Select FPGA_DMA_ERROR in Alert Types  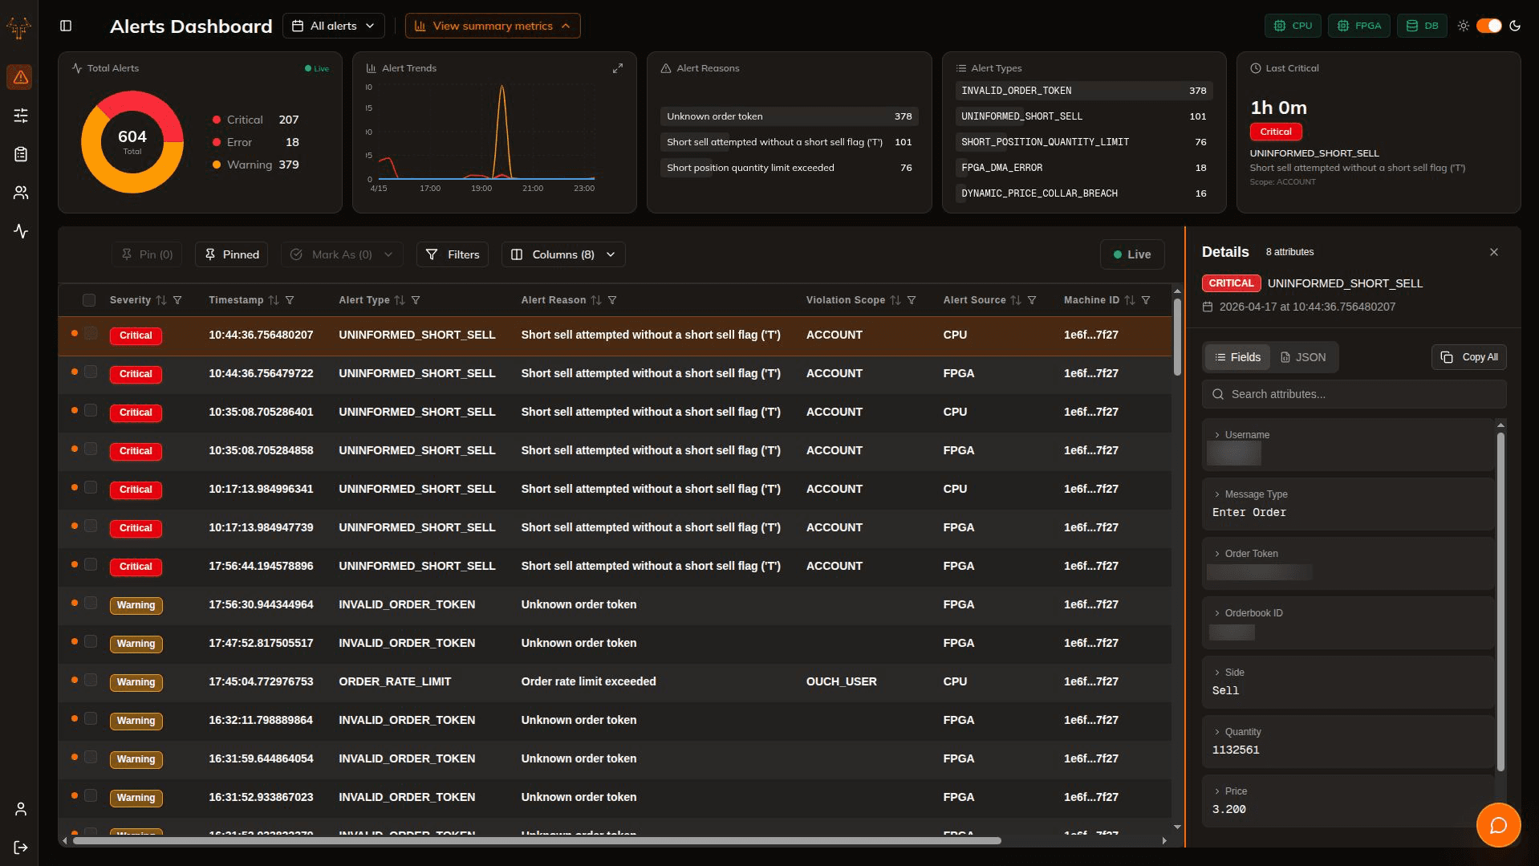(1083, 168)
